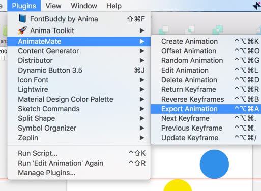Choose Split Shape entry
This screenshot has width=261, height=191.
[79, 118]
